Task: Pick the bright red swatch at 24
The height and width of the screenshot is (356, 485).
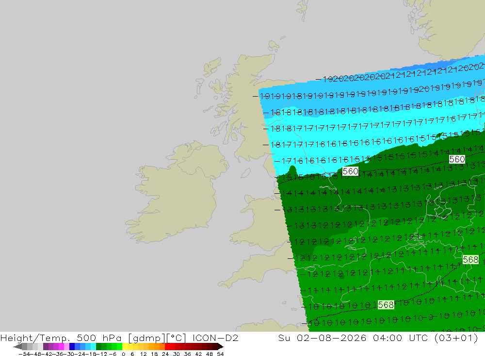Action: tap(167, 347)
